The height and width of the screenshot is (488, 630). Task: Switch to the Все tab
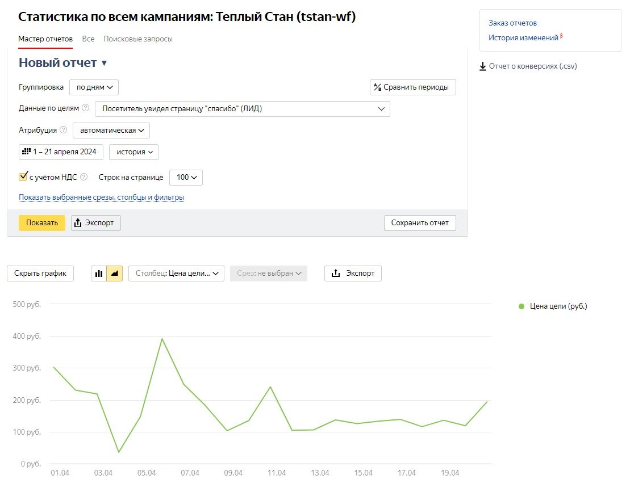pyautogui.click(x=88, y=39)
